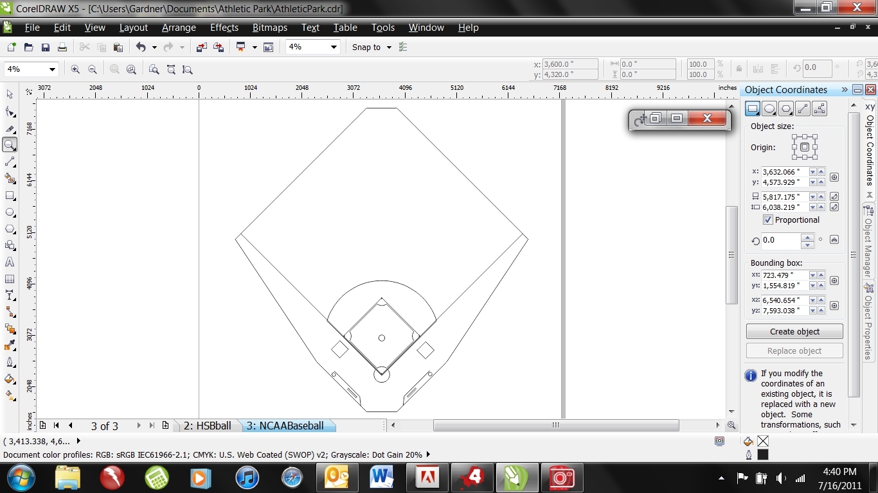The height and width of the screenshot is (493, 878).
Task: Select the Text tool in the toolbox
Action: [10, 263]
